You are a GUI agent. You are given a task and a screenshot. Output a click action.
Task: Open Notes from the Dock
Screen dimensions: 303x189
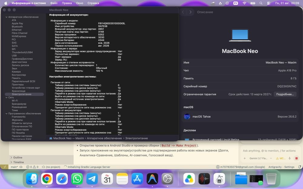[x=122, y=179]
